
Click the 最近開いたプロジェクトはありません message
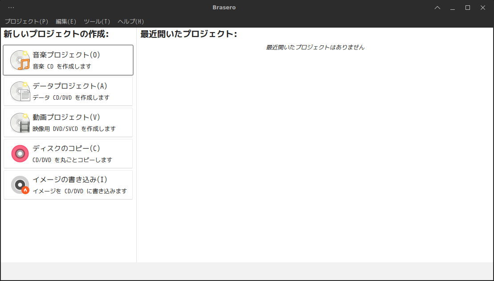point(315,48)
